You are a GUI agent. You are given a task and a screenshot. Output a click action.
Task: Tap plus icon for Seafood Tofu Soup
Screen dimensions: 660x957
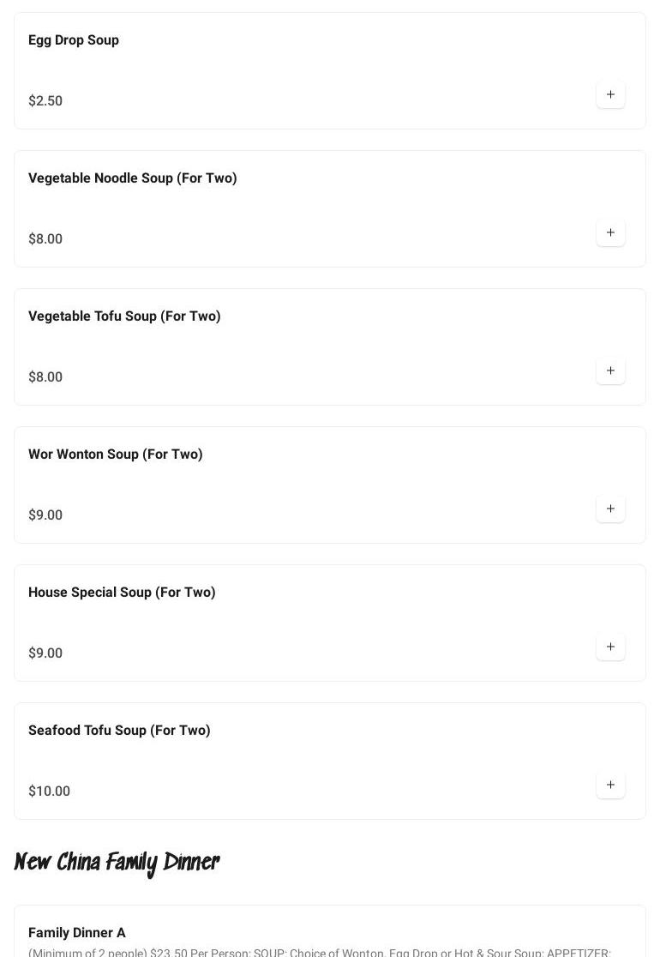coord(610,785)
